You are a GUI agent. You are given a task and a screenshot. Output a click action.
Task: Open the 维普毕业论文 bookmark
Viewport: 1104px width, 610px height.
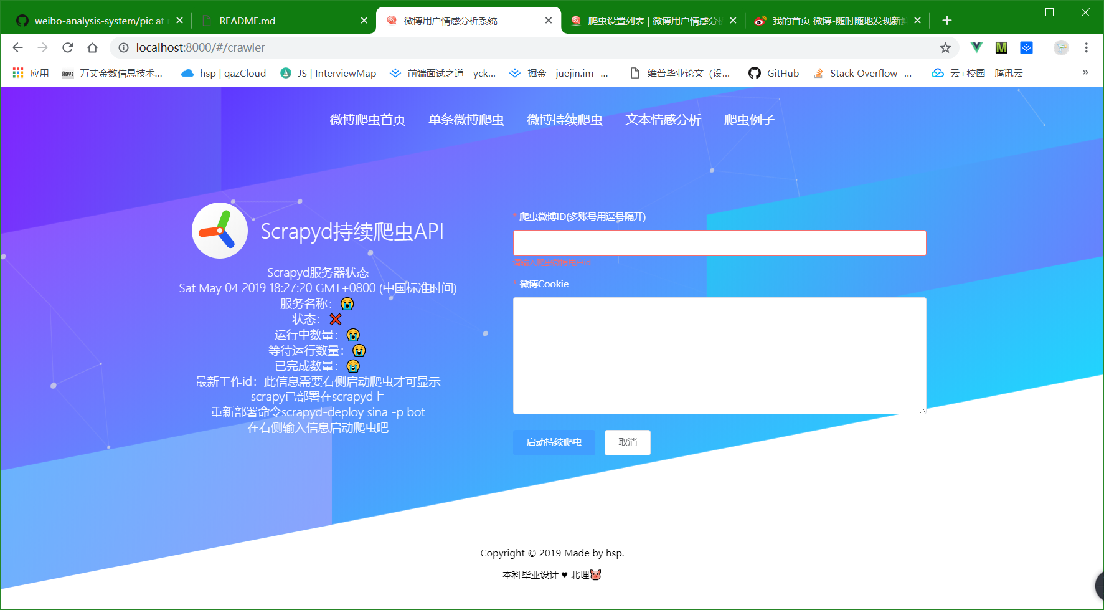[x=680, y=73]
